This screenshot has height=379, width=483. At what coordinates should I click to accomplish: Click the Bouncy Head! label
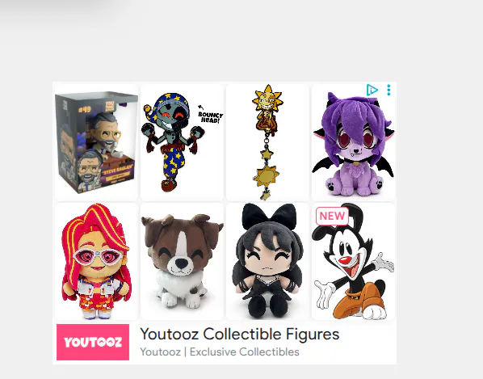(210, 117)
